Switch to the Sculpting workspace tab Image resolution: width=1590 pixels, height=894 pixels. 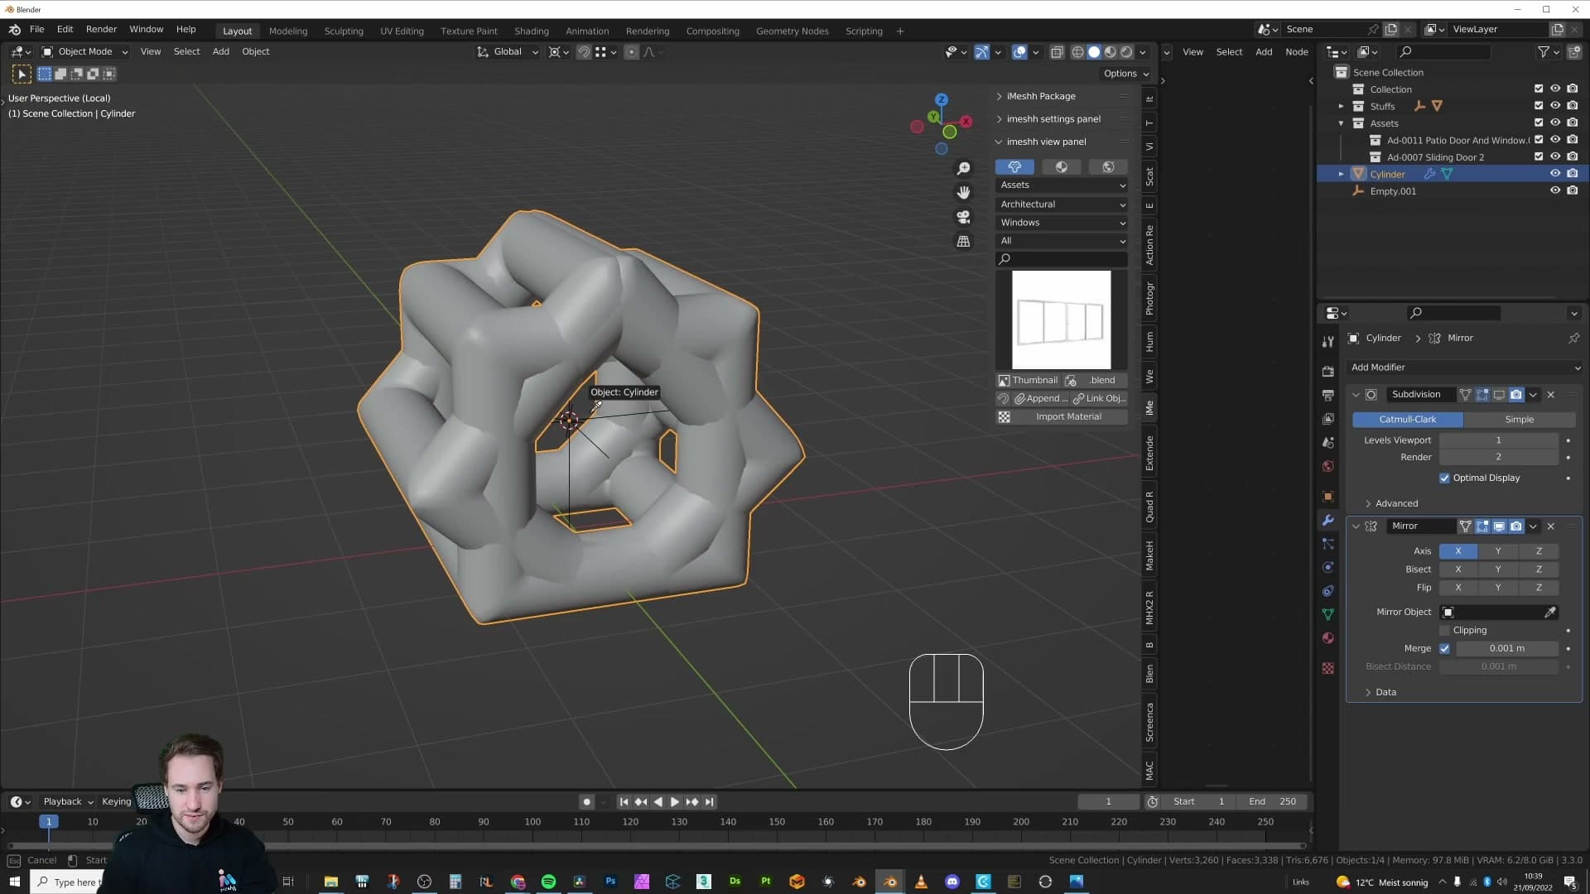(x=344, y=31)
